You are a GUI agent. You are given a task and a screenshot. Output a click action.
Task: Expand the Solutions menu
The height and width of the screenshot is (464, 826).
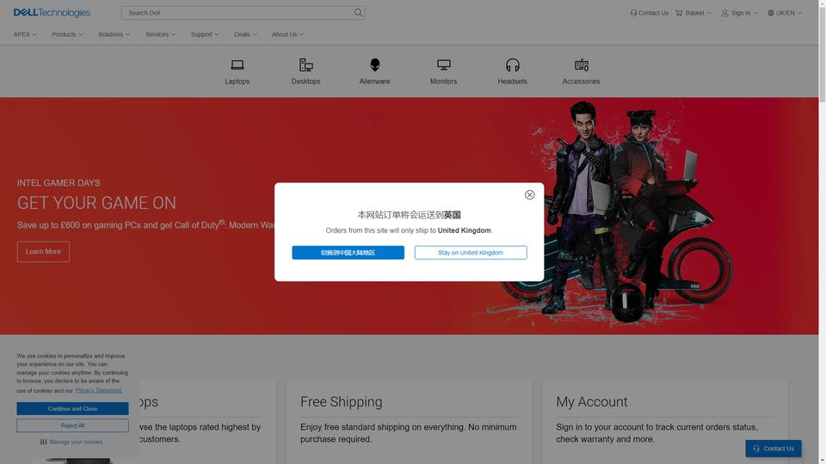[114, 34]
